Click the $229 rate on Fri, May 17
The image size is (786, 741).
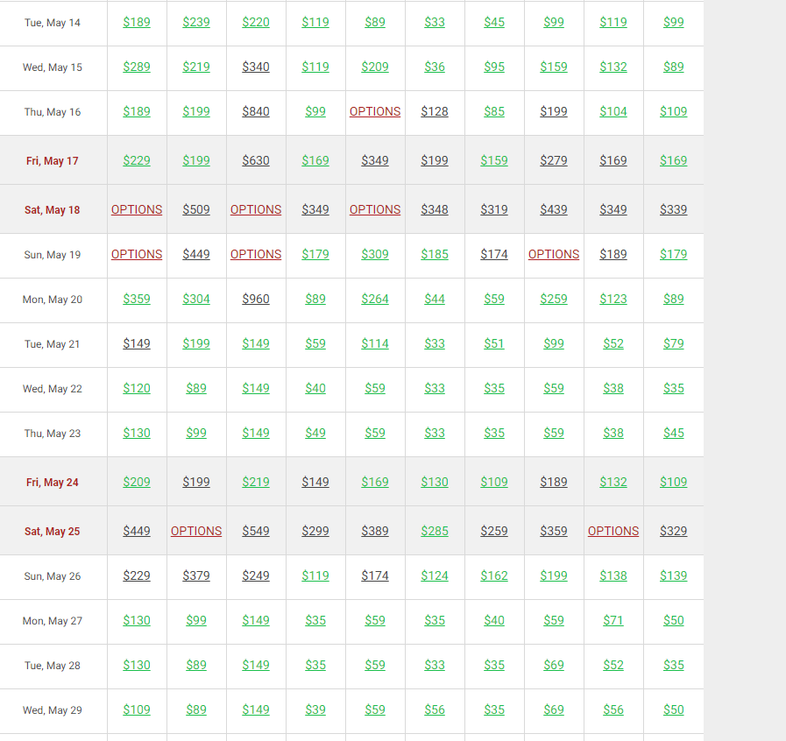(x=137, y=160)
